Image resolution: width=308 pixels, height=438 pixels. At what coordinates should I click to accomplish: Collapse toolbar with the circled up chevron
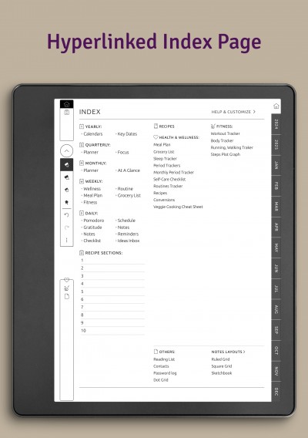(66, 151)
